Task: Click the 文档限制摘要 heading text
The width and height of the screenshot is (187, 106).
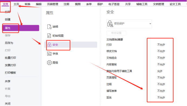Action: pyautogui.click(x=115, y=40)
